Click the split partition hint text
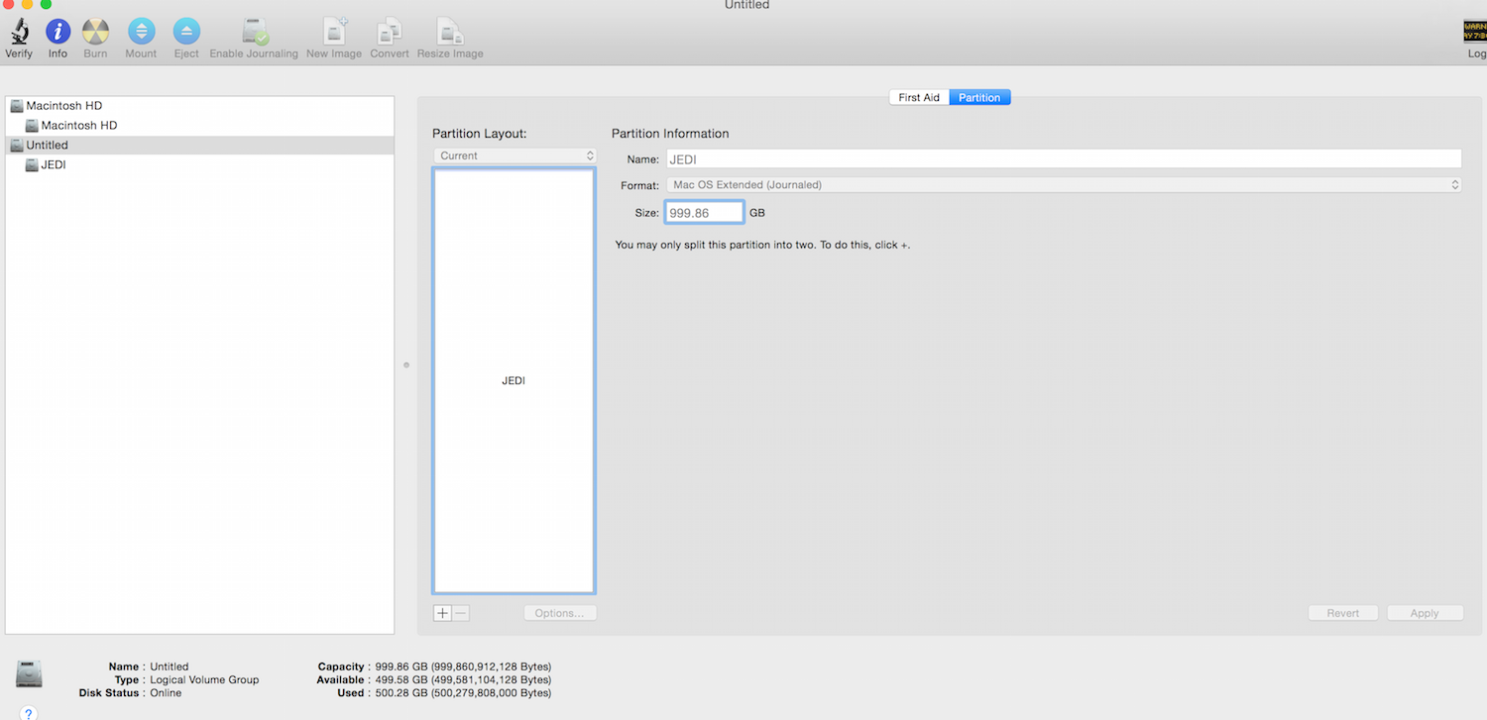1487x720 pixels. (x=762, y=245)
